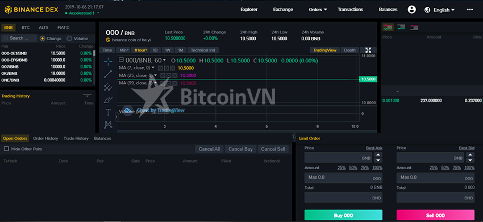This screenshot has width=483, height=222.
Task: Switch chart to Depth view
Action: click(x=349, y=50)
